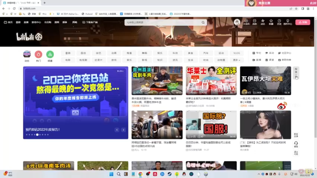317x178 pixels.
Task: Open the 8元1碗淮南牛肉汤 video thumbnail
Action: click(48, 166)
